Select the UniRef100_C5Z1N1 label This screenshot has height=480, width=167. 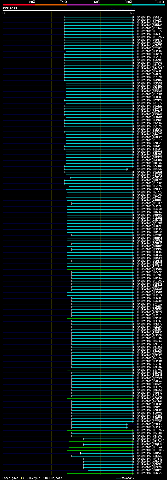point(150,166)
